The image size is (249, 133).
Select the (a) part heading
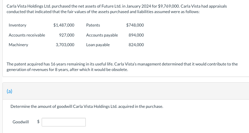coord(9,91)
